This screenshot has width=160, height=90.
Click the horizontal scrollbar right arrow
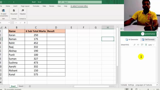(x=115, y=86)
